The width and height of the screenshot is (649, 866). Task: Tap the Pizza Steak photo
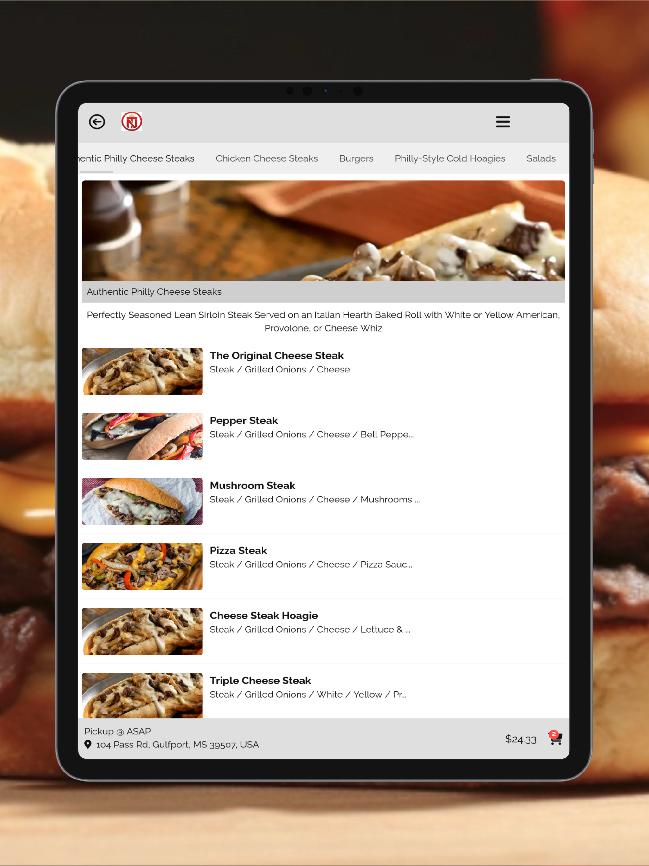point(143,566)
